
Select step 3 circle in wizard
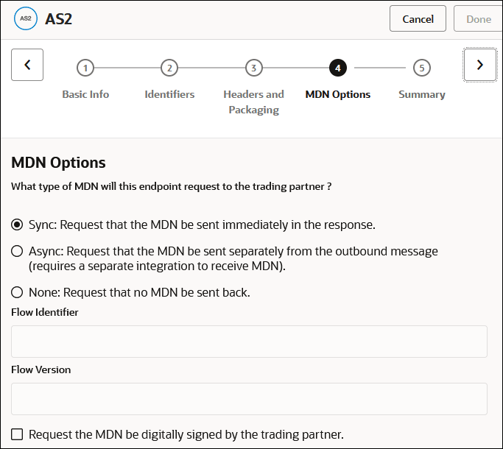[x=253, y=68]
